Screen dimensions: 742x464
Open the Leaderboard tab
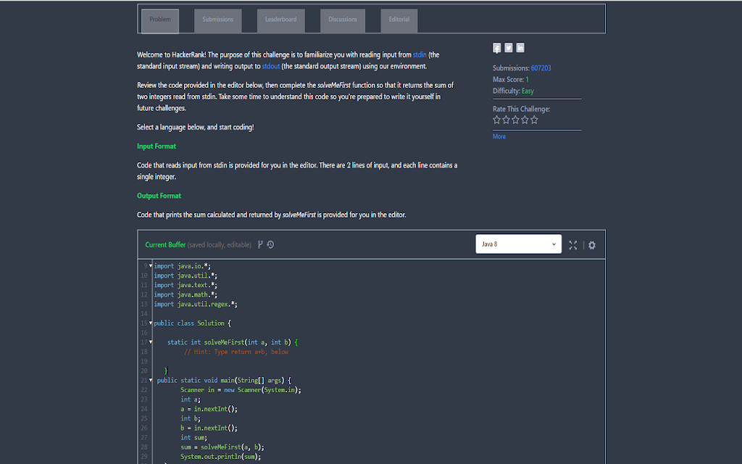(280, 20)
